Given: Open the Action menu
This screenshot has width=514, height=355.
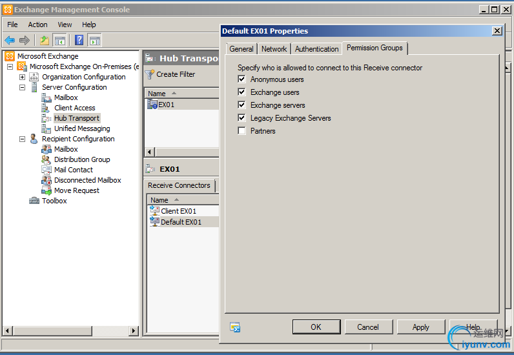Looking at the screenshot, I should tap(37, 25).
